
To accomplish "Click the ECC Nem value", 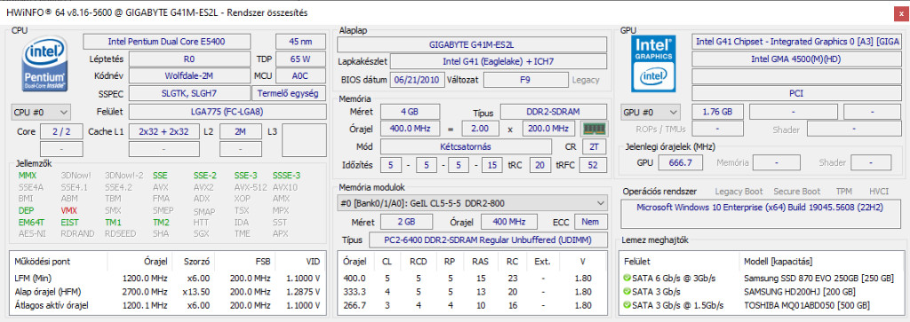I will pos(591,222).
